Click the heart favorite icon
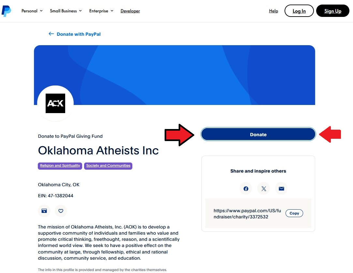This screenshot has width=353, height=273. (x=61, y=211)
